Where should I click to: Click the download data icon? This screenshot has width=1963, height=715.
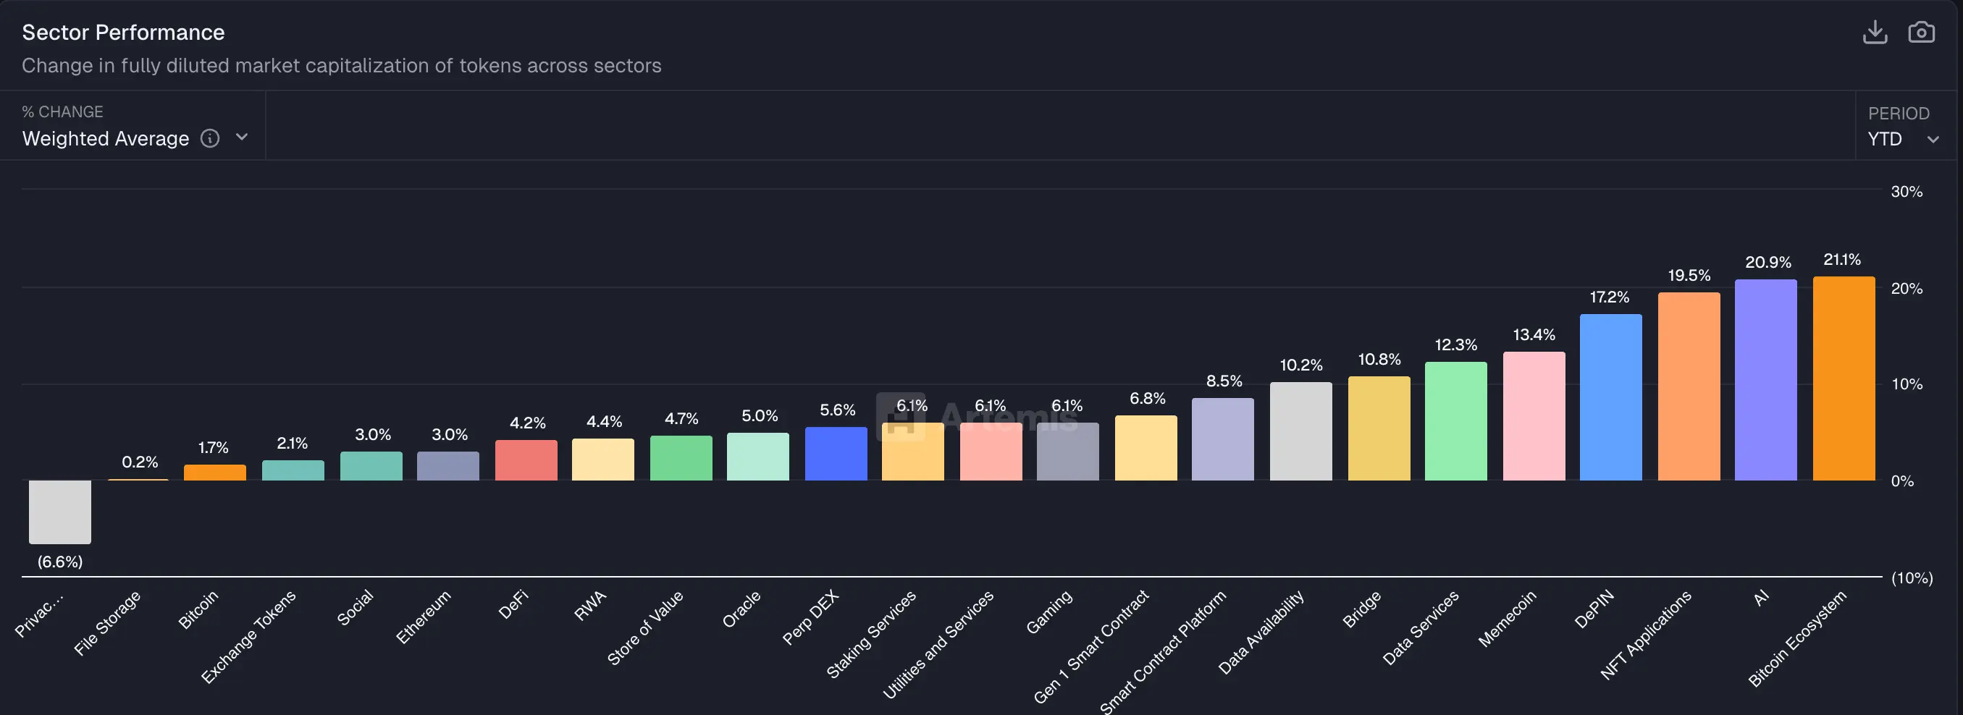[x=1875, y=32]
